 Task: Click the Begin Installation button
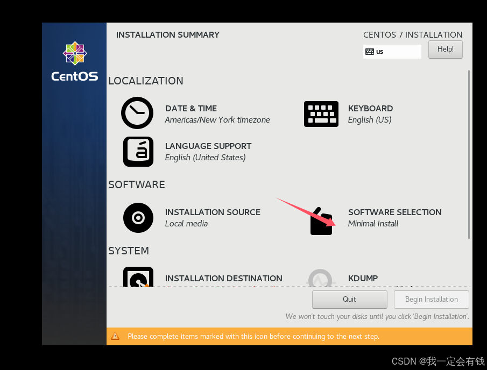(x=432, y=299)
